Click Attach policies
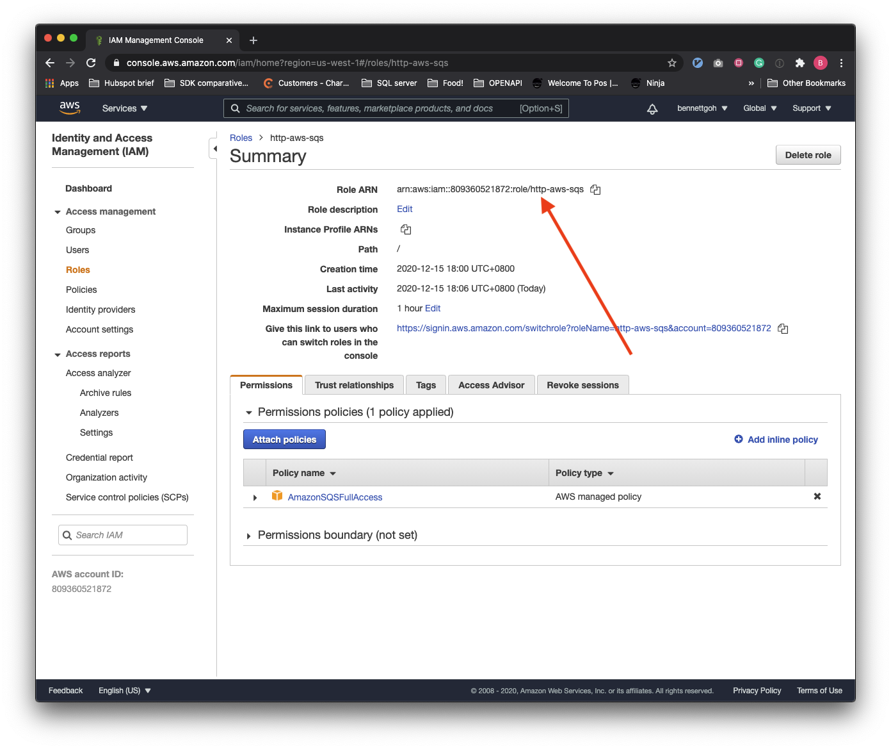The width and height of the screenshot is (891, 749). [x=284, y=439]
